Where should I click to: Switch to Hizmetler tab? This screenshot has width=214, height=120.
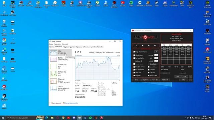click(x=100, y=47)
